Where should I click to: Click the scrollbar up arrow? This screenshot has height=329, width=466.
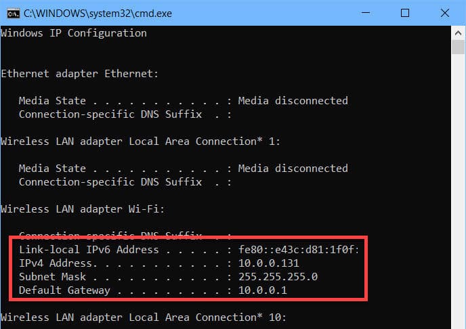tap(458, 33)
